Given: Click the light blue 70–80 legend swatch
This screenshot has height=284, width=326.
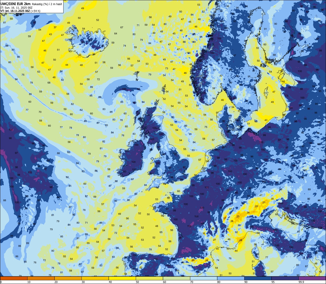Looking at the screenshot, I should coord(203,278).
